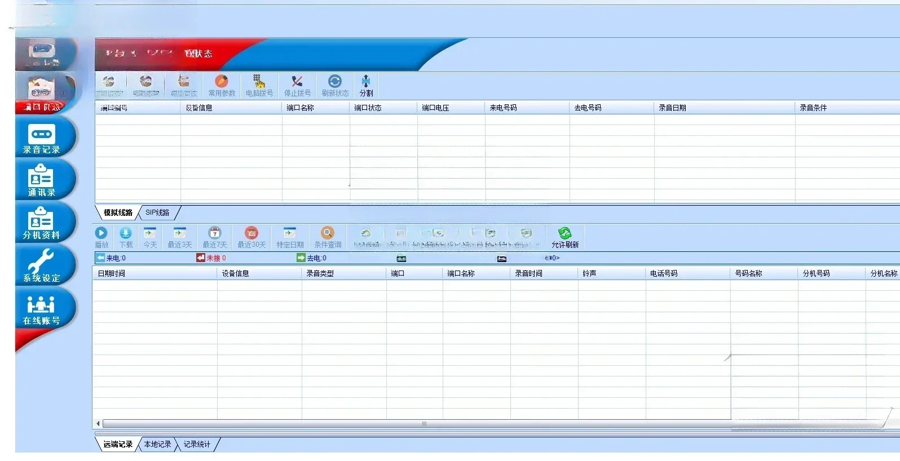Screen dimensions: 900x461
Task: Sort by 来电号码 column header
Action: [527, 108]
